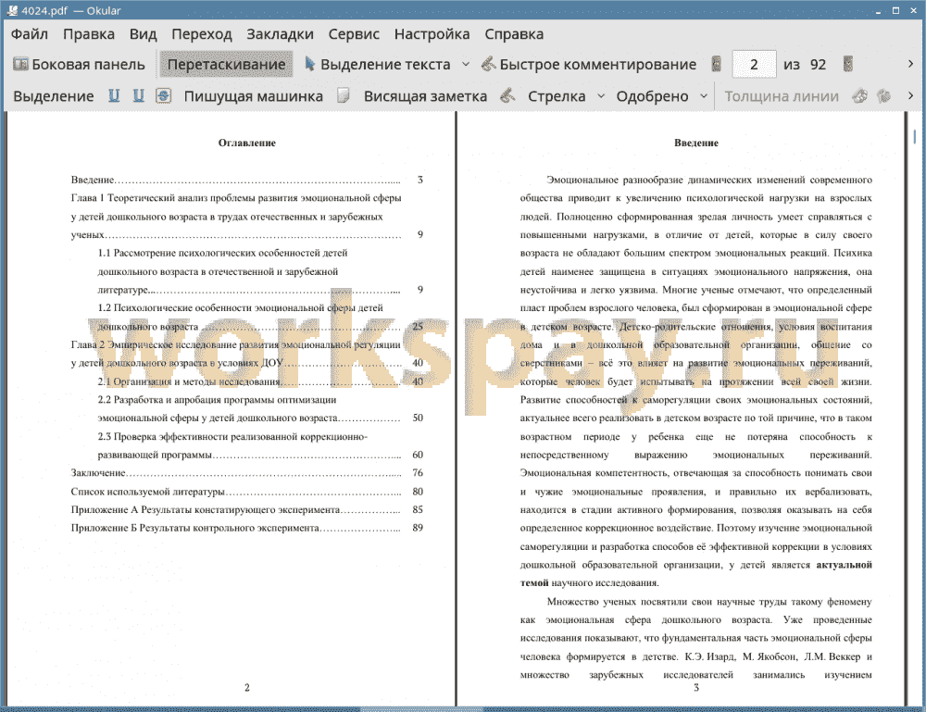926x712 pixels.
Task: Activate the Перетаскивание browse mode
Action: [226, 65]
